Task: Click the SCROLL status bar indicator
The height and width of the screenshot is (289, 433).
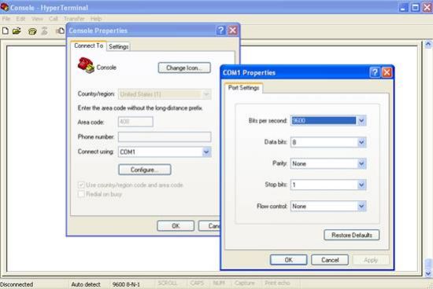Action: (x=168, y=283)
